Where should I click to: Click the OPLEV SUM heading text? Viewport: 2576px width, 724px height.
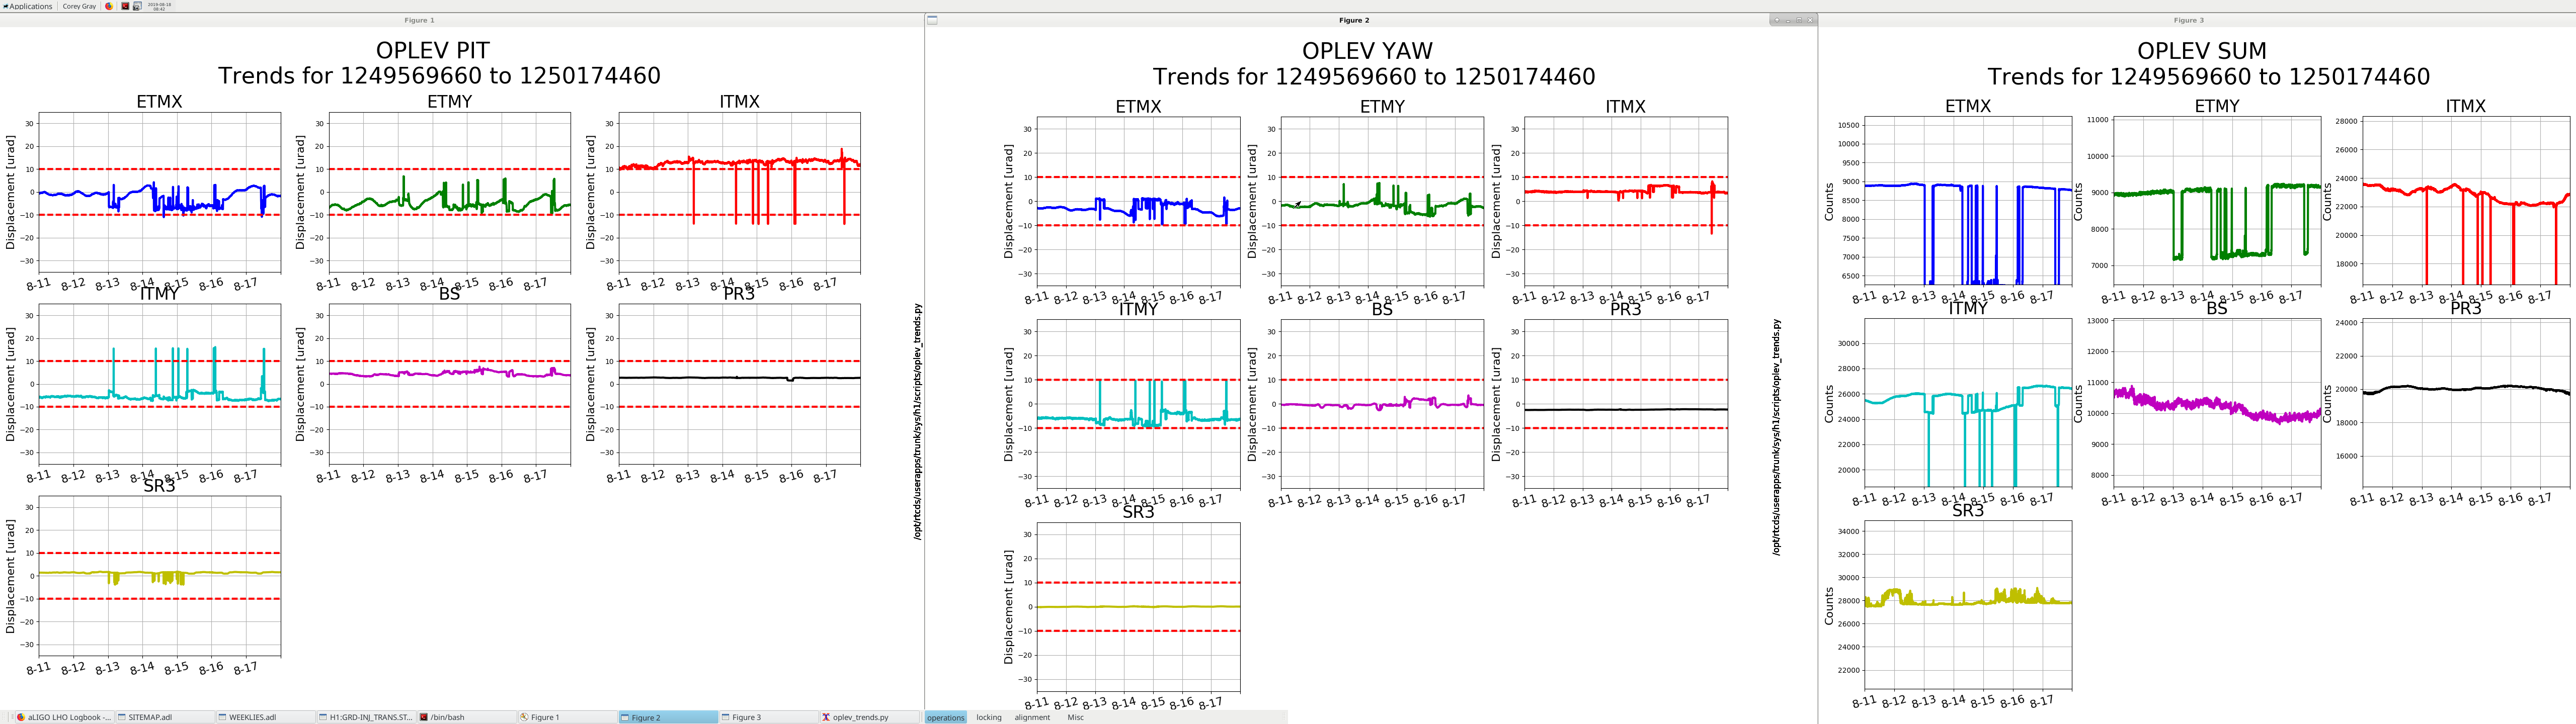click(x=2202, y=51)
